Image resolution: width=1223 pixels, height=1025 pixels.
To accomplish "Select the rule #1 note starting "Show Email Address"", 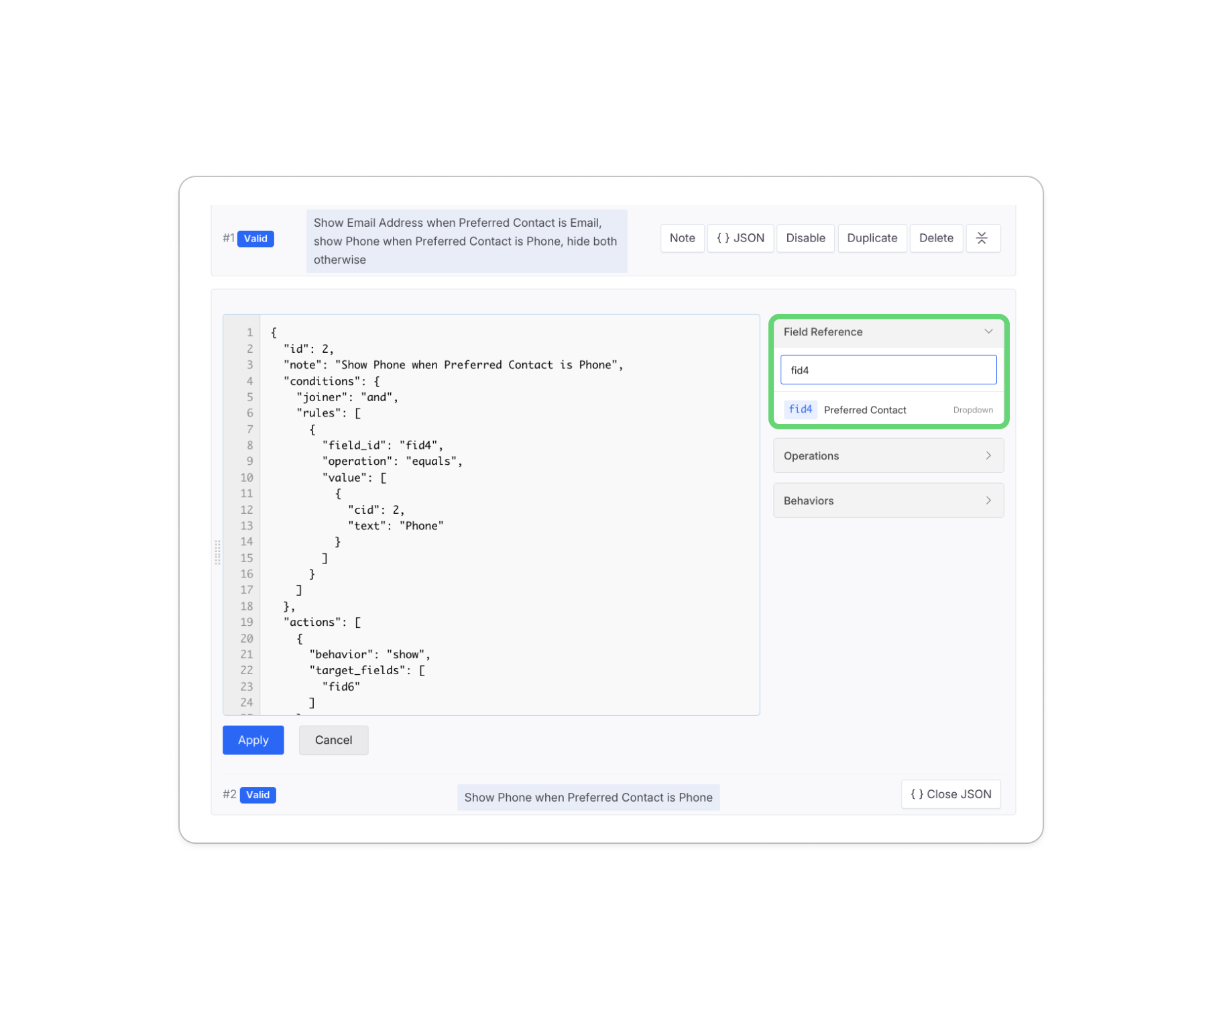I will click(466, 241).
